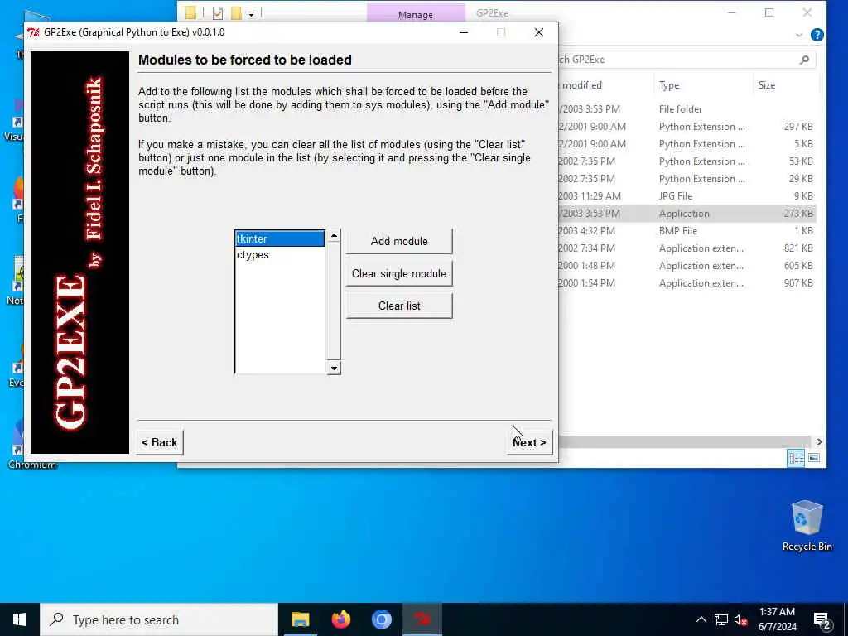This screenshot has width=848, height=636.
Task: Select the 907 KB Application extension row
Action: tap(687, 283)
